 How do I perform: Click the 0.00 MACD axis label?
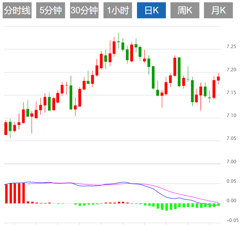pyautogui.click(x=231, y=201)
